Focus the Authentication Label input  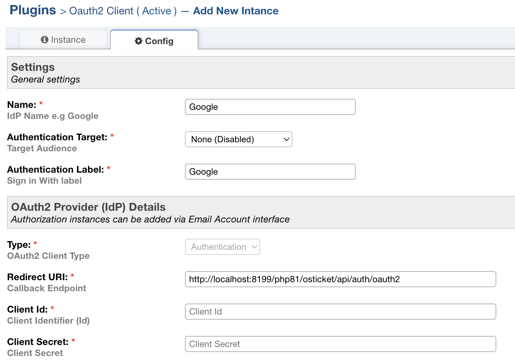(x=270, y=172)
